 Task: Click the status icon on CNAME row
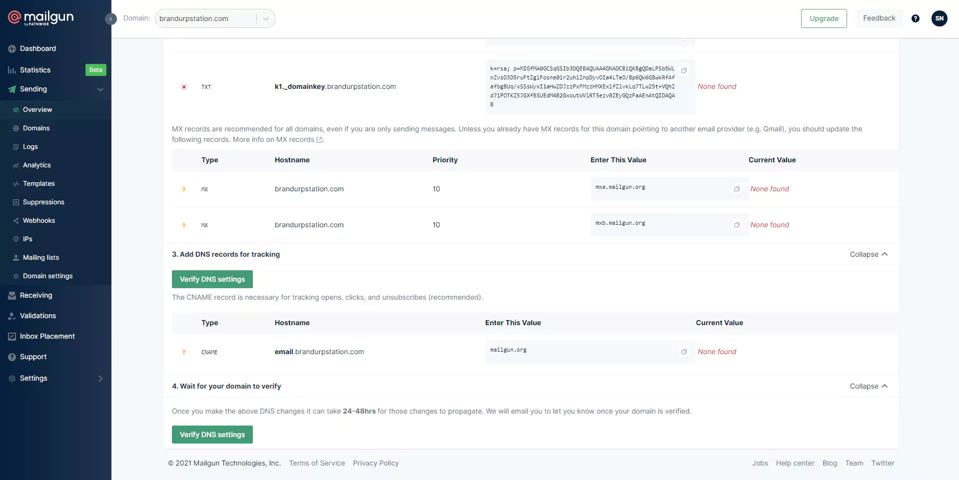pos(184,352)
